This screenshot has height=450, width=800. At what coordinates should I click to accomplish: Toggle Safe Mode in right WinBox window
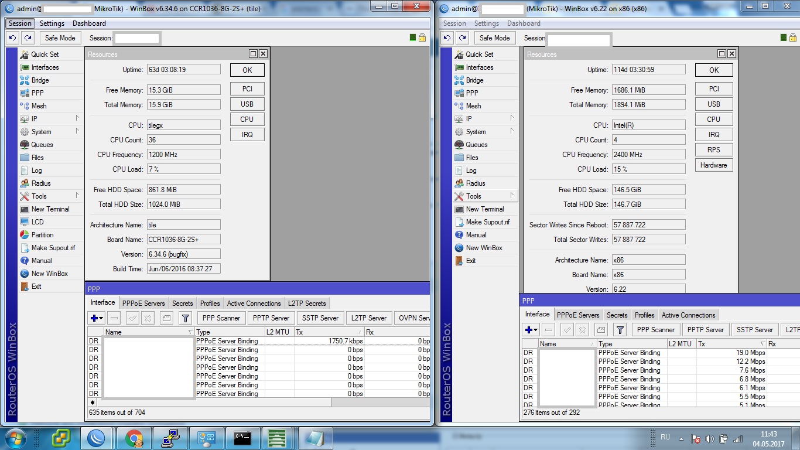(x=494, y=38)
